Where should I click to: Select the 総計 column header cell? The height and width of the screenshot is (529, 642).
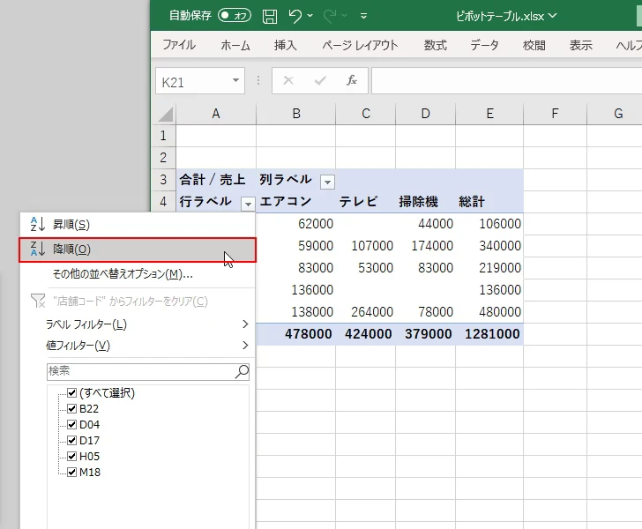[x=489, y=201]
